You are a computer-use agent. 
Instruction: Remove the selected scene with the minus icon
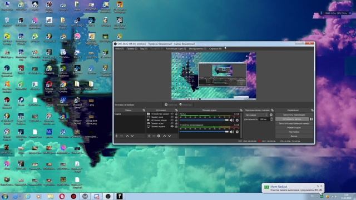pos(121,136)
